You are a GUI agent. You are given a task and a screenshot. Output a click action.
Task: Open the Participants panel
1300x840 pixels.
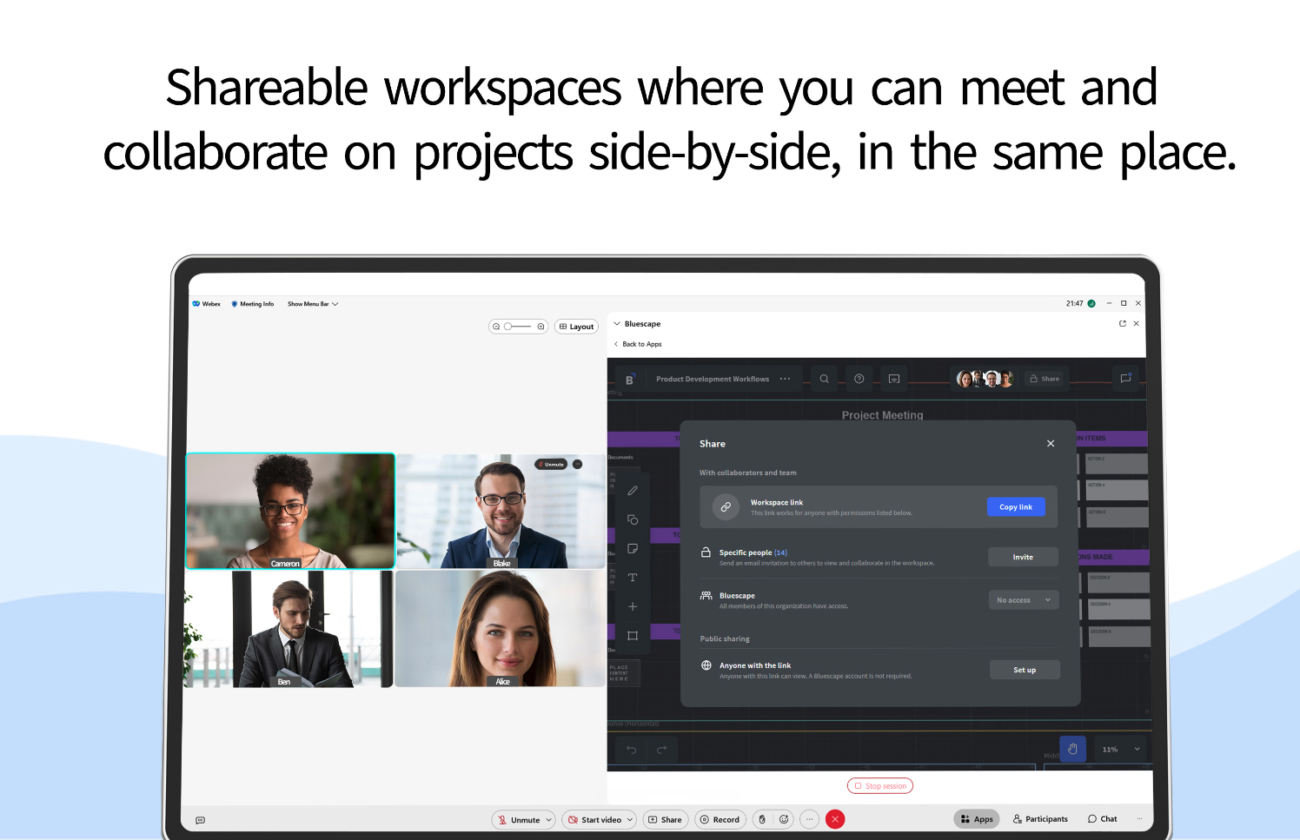1040,819
